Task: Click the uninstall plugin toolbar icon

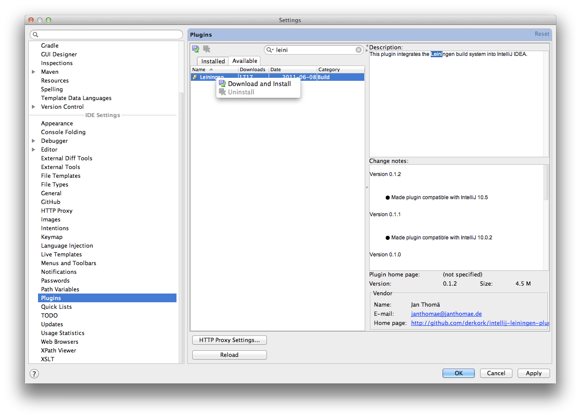Action: 207,49
